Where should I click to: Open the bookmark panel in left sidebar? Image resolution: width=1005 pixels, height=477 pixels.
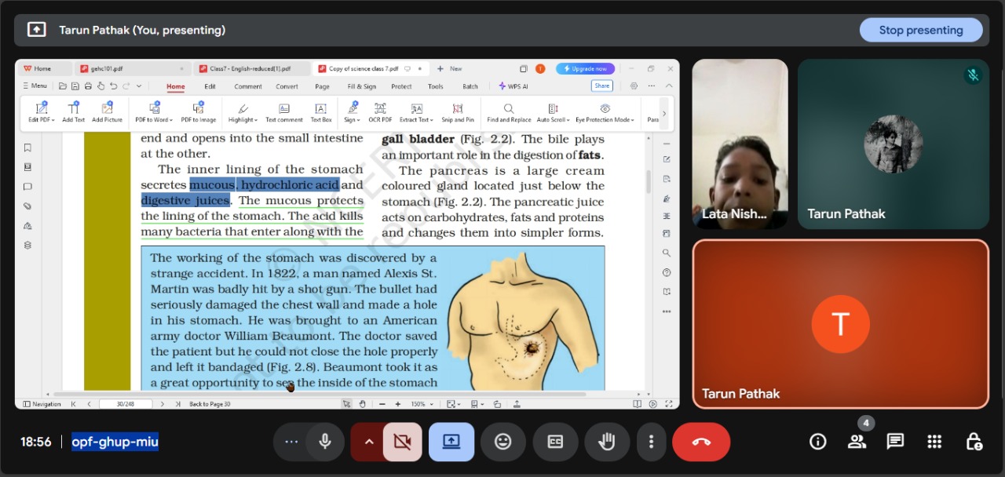(x=27, y=147)
